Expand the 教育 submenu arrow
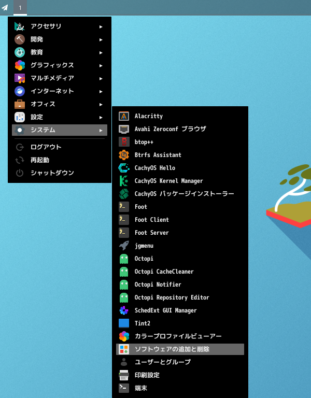Screen dimensions: 311x398 [x=101, y=52]
